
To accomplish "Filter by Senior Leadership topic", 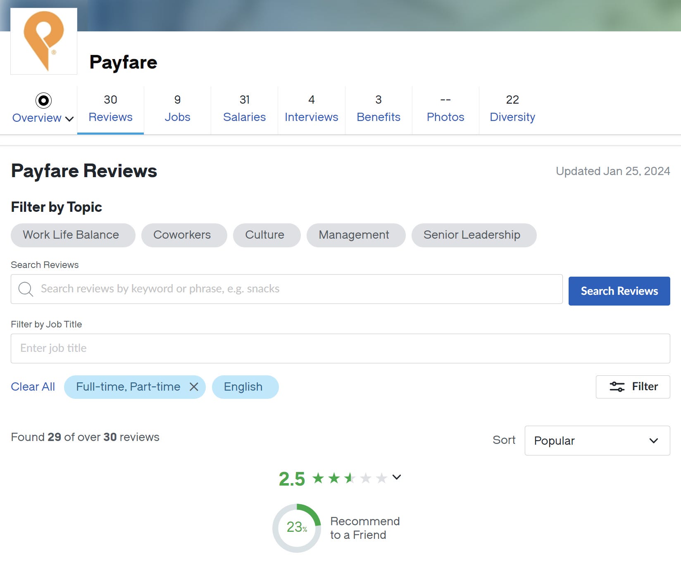I will pyautogui.click(x=474, y=235).
